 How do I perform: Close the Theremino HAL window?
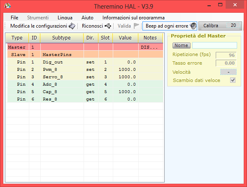(235, 5)
